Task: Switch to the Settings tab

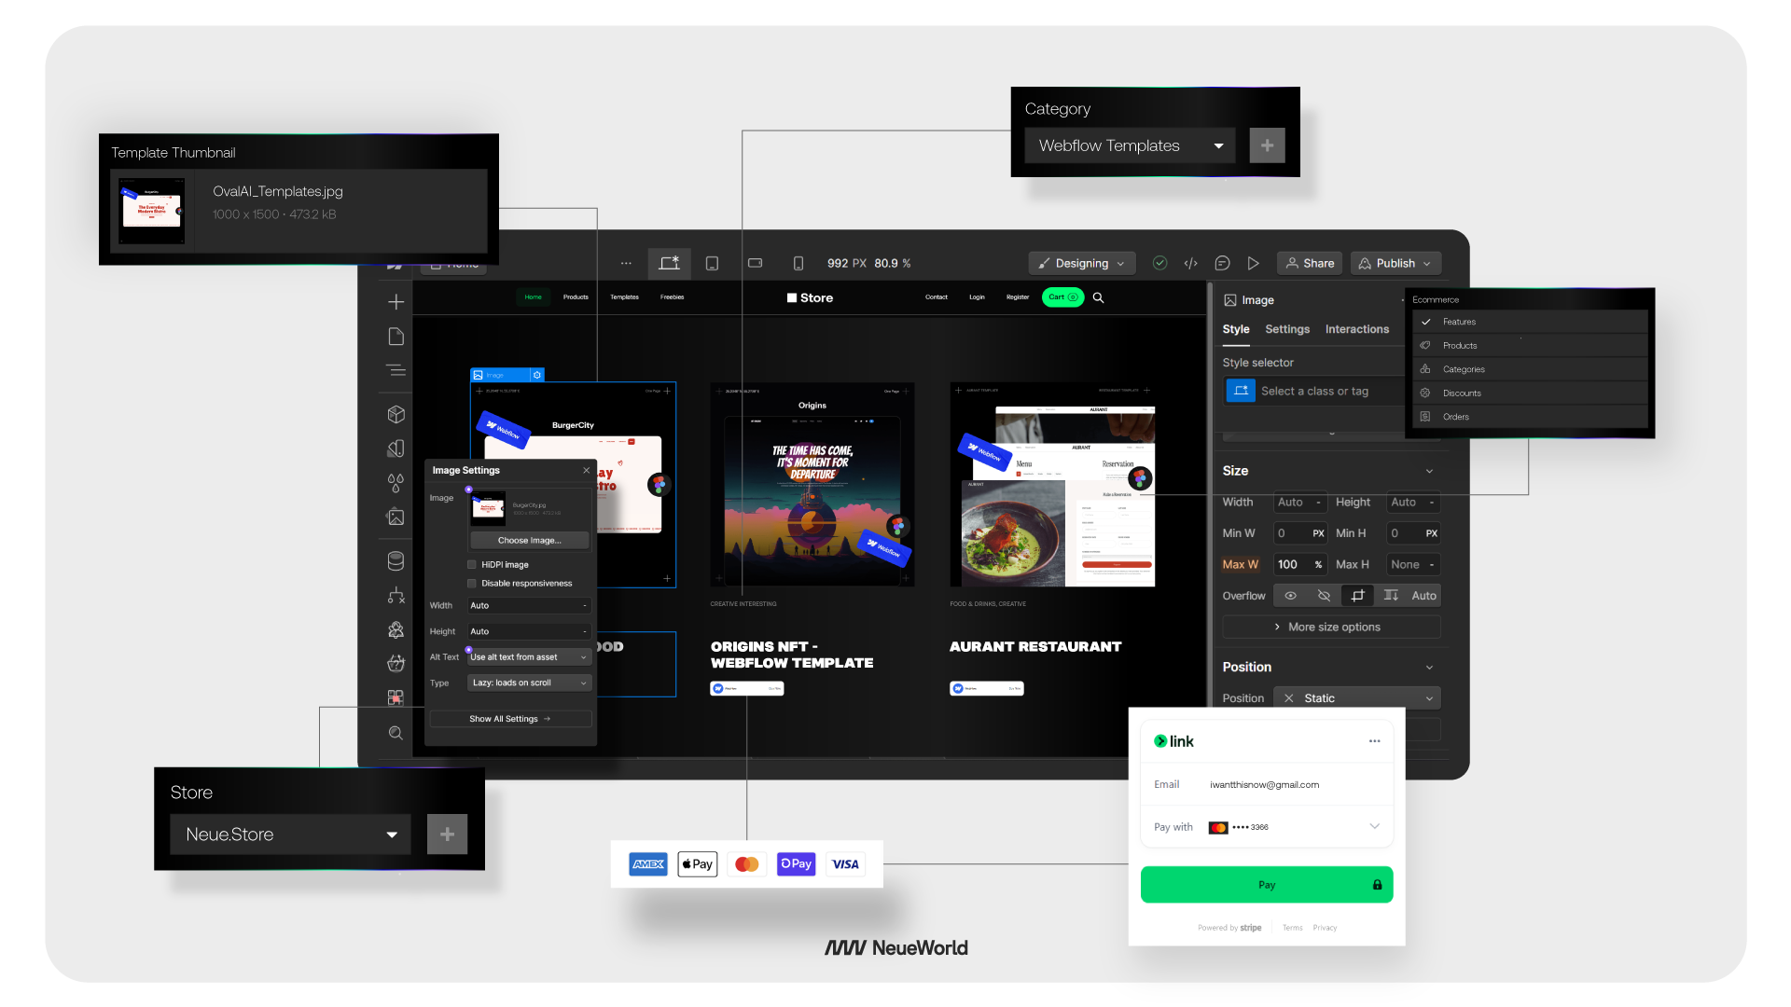Action: tap(1287, 329)
